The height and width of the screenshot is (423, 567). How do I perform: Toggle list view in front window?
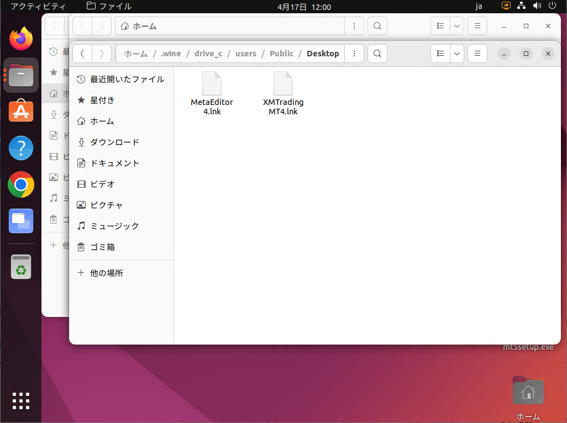440,54
